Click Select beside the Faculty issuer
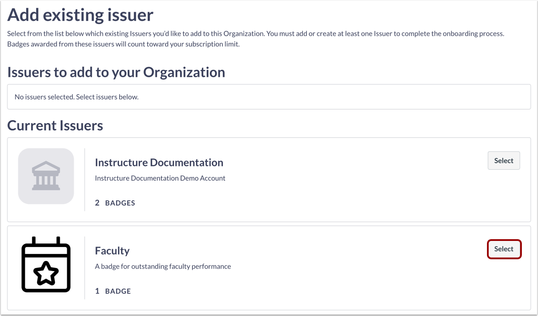This screenshot has width=538, height=316. tap(504, 249)
